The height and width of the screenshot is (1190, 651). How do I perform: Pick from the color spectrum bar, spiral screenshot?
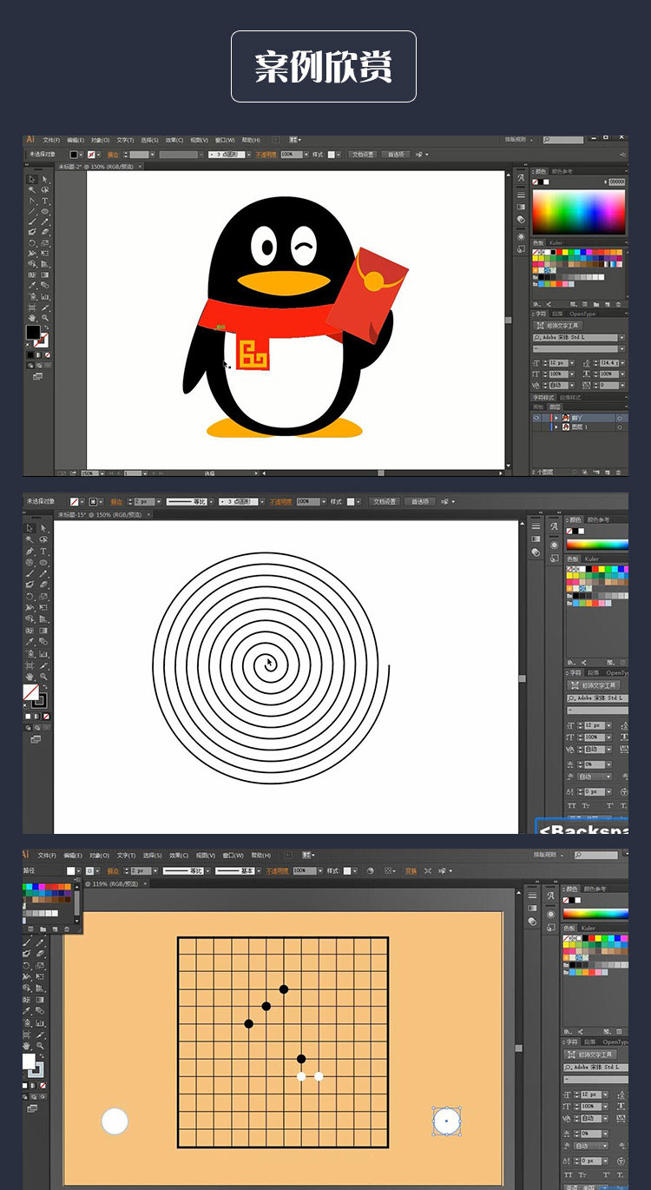click(597, 545)
